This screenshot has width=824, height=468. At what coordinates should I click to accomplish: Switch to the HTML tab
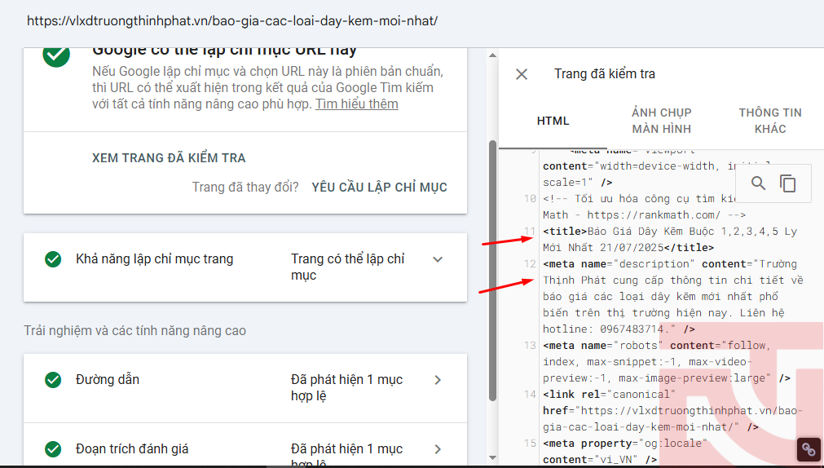(553, 121)
